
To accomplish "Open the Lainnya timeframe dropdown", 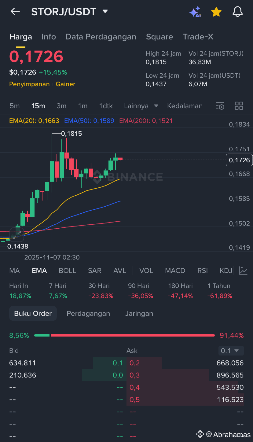I will point(141,106).
